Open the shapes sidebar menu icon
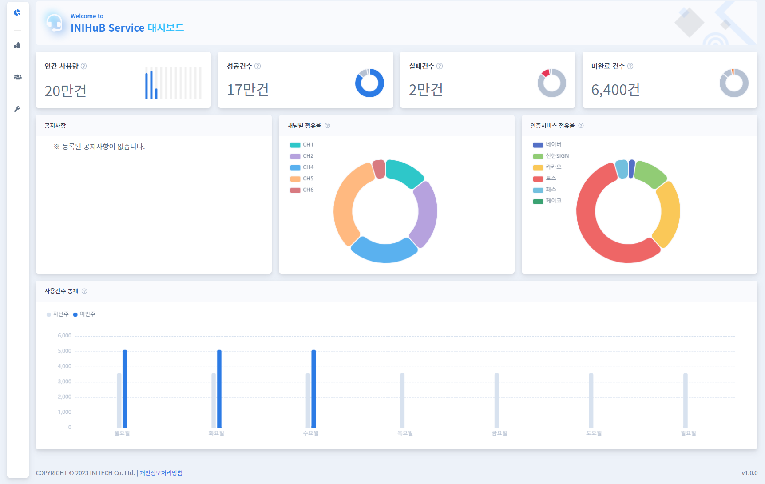The width and height of the screenshot is (765, 484). pos(17,45)
